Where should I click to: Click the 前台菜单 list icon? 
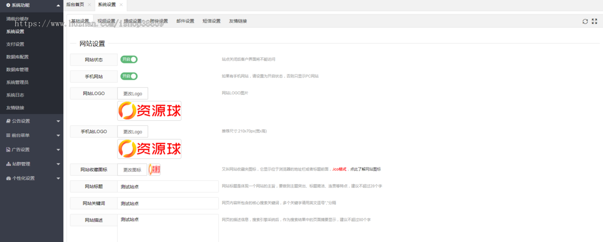click(x=8, y=135)
